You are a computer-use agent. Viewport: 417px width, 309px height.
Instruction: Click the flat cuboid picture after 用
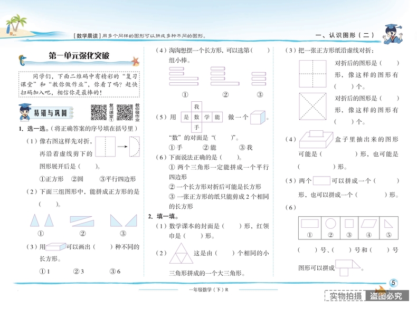tap(55, 247)
